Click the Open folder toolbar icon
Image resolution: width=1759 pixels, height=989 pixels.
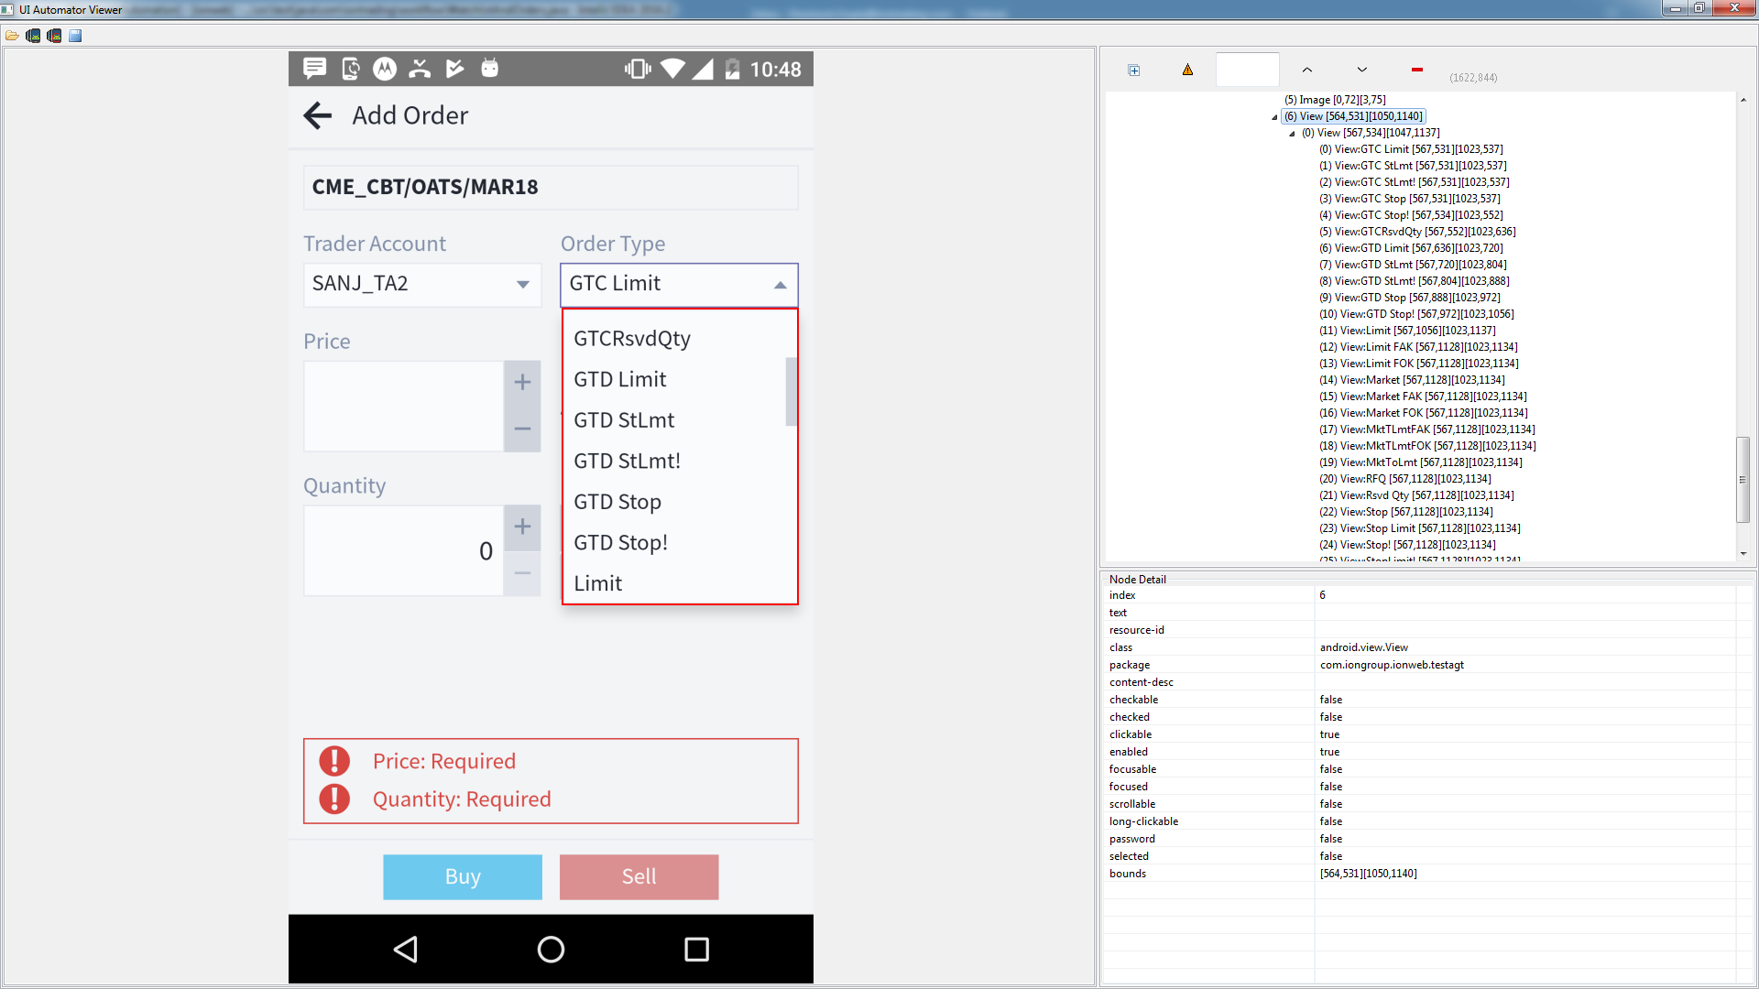tap(12, 36)
